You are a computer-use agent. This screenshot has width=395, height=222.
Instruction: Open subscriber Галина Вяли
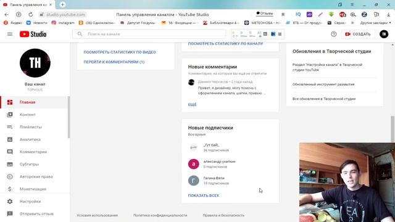pyautogui.click(x=209, y=181)
